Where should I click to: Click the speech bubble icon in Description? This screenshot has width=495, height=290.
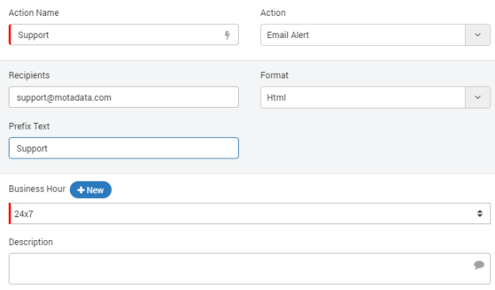pyautogui.click(x=479, y=265)
